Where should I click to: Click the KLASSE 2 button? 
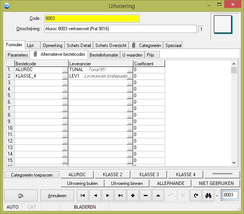(112, 175)
